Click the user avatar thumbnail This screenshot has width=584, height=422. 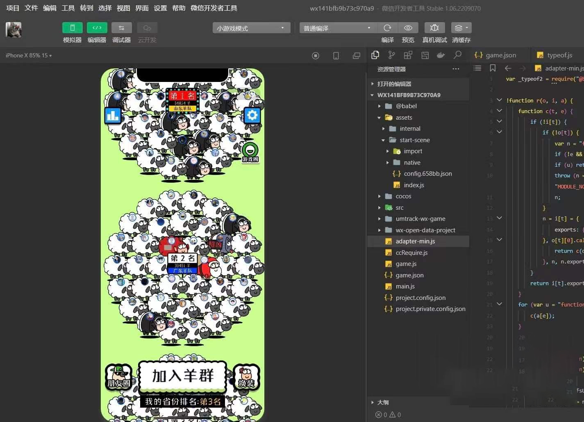[14, 30]
